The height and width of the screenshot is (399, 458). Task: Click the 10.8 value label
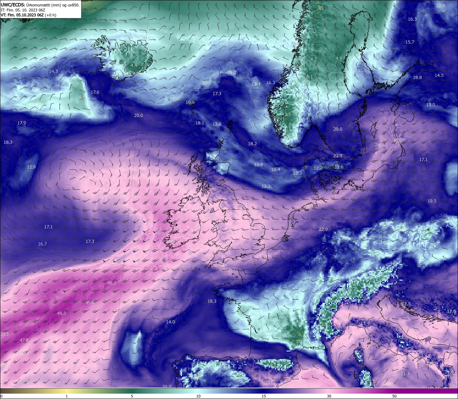click(x=190, y=102)
